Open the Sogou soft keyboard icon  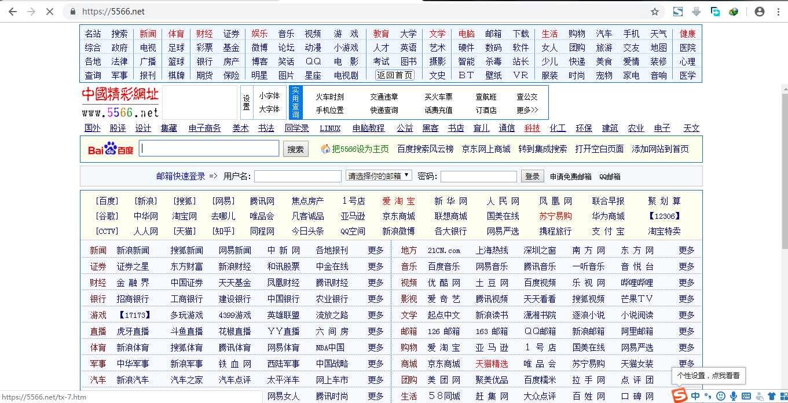pyautogui.click(x=746, y=397)
